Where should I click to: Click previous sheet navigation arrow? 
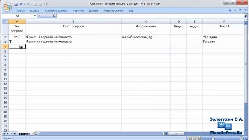coord(7,134)
